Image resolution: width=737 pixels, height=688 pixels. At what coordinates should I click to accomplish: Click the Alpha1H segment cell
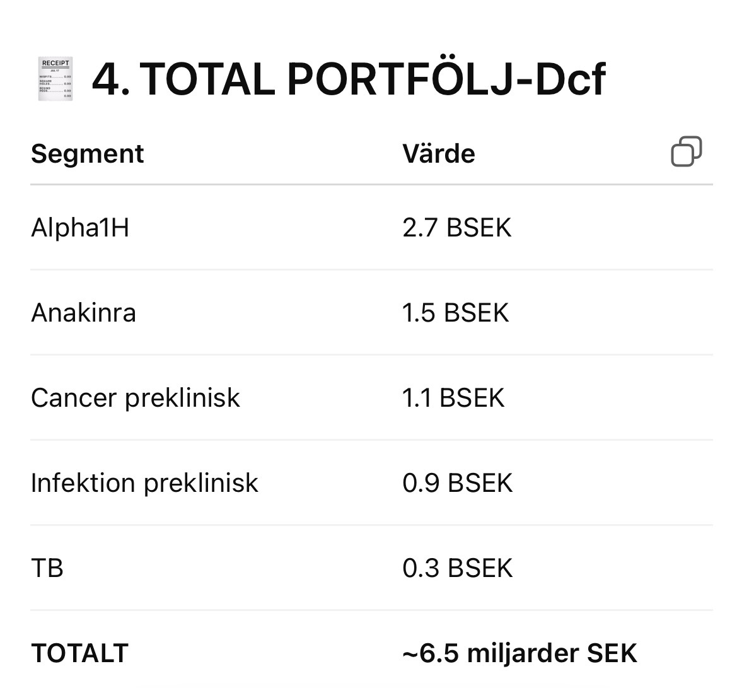coord(80,227)
